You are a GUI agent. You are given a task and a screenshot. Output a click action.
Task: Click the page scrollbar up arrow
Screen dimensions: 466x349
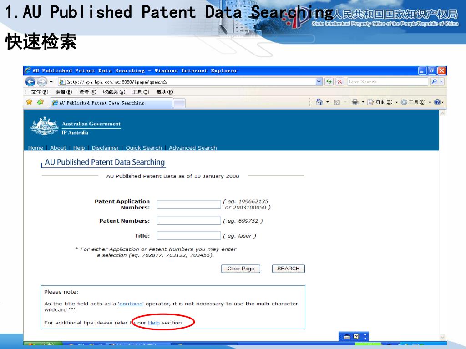pos(442,113)
